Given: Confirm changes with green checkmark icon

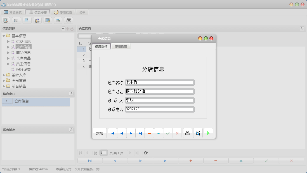Looking at the screenshot, I should point(168,134).
